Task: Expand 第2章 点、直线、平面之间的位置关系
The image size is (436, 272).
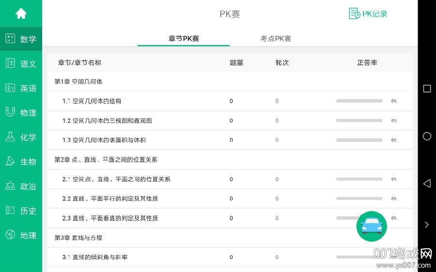Action: point(106,160)
